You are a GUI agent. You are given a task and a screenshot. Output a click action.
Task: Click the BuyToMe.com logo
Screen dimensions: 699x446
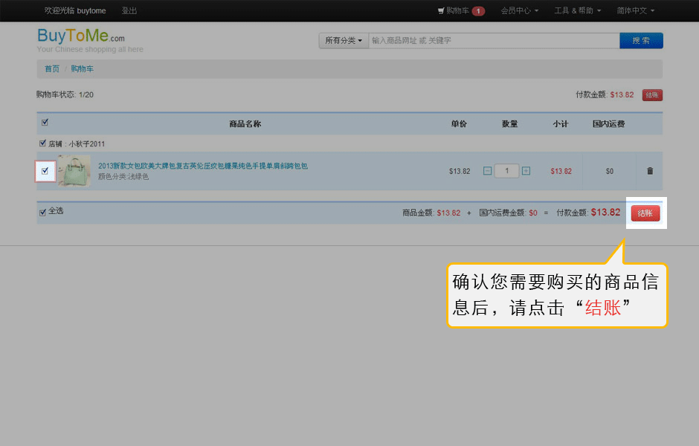coord(81,36)
